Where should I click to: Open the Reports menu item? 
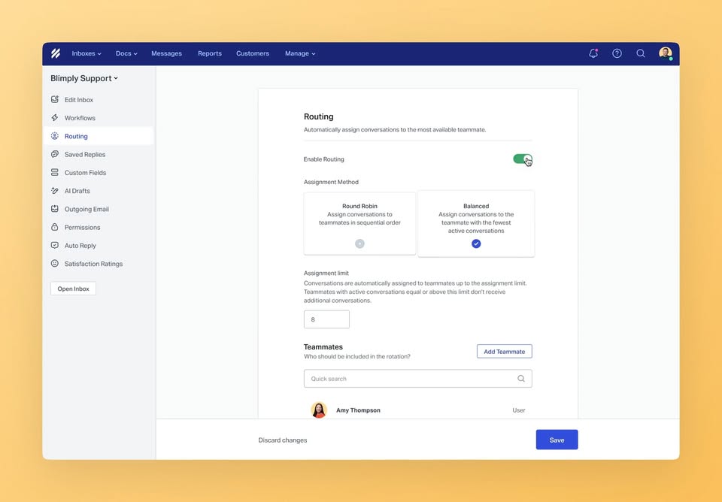coord(210,53)
